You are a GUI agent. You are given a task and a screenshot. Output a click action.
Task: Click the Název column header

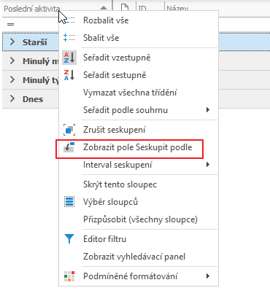pos(177,7)
